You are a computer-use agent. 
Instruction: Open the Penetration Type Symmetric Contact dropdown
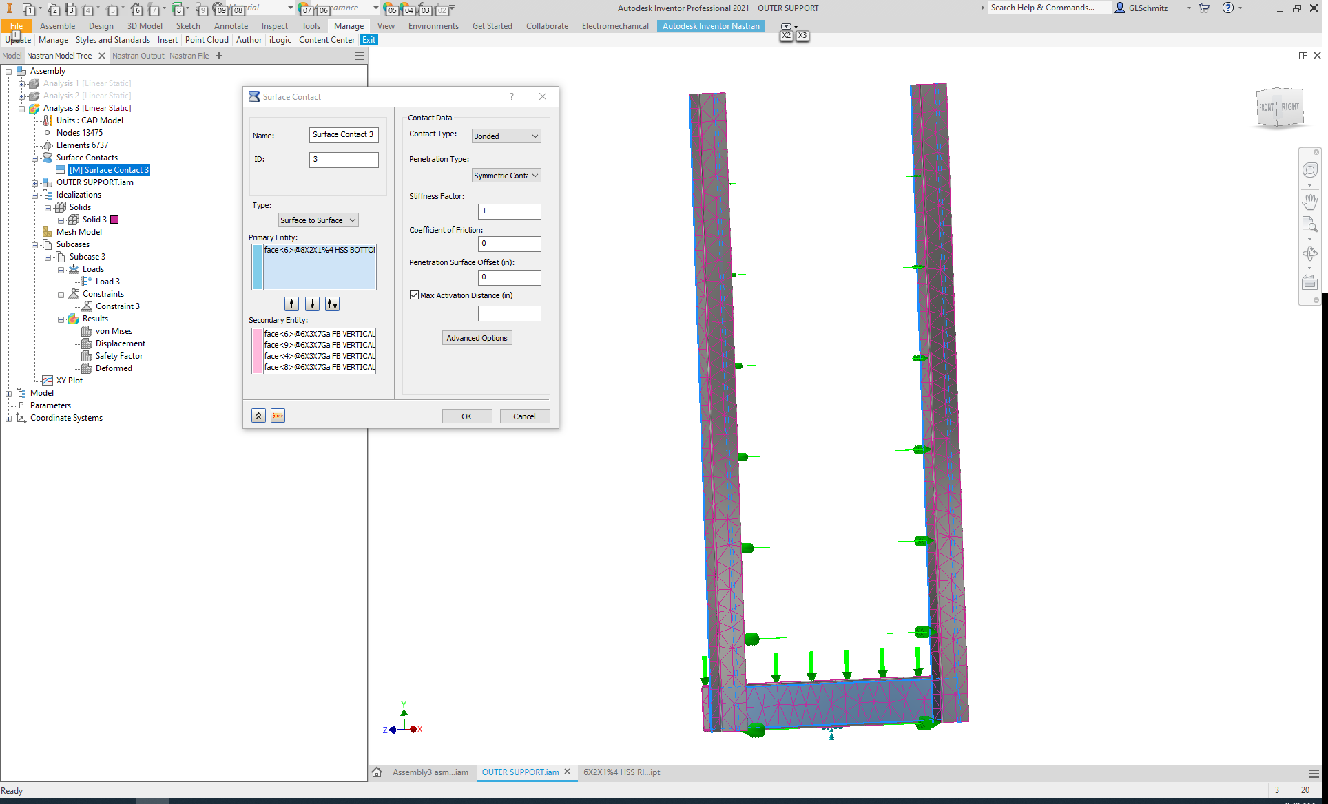tap(506, 176)
